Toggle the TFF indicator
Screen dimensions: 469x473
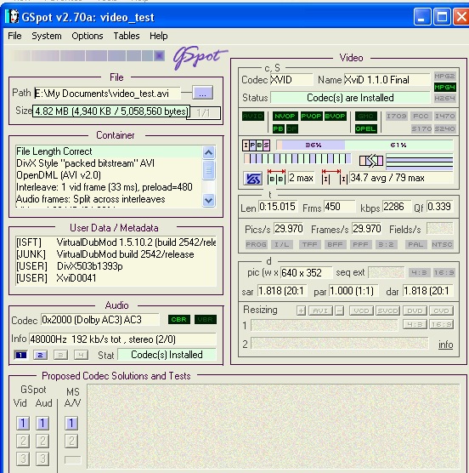[x=310, y=244]
